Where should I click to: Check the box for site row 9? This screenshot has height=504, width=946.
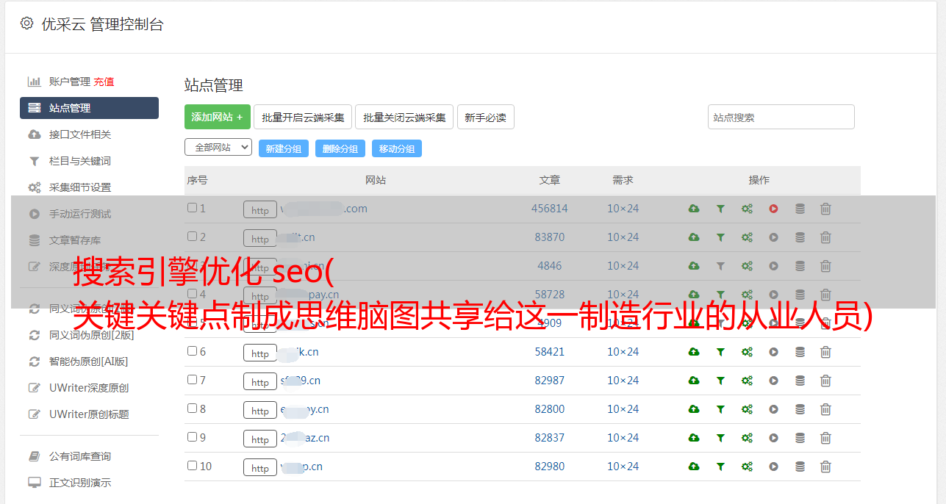click(x=192, y=437)
